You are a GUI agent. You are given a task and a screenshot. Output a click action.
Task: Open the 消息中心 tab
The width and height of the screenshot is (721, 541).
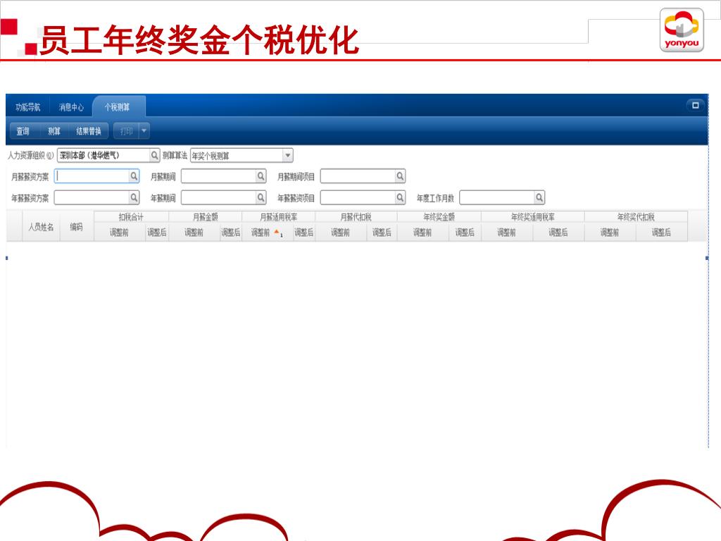[71, 107]
